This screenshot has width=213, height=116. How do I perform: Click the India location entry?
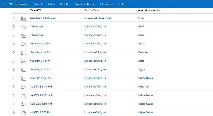(x=141, y=18)
